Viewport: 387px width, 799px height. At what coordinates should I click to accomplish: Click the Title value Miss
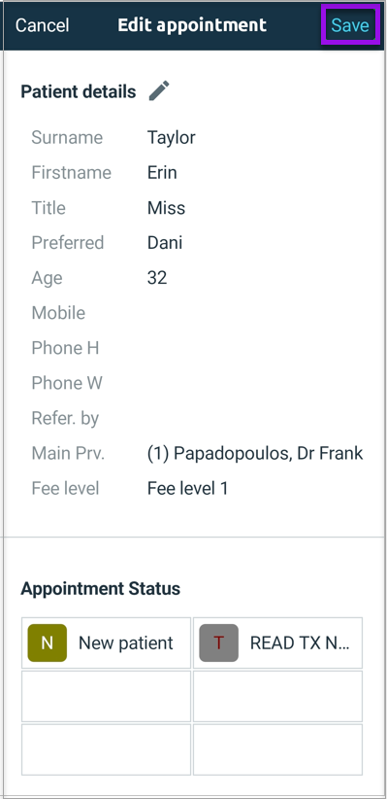(x=166, y=207)
